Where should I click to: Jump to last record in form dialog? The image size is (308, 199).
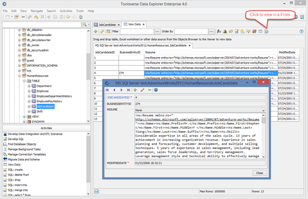tap(128, 90)
